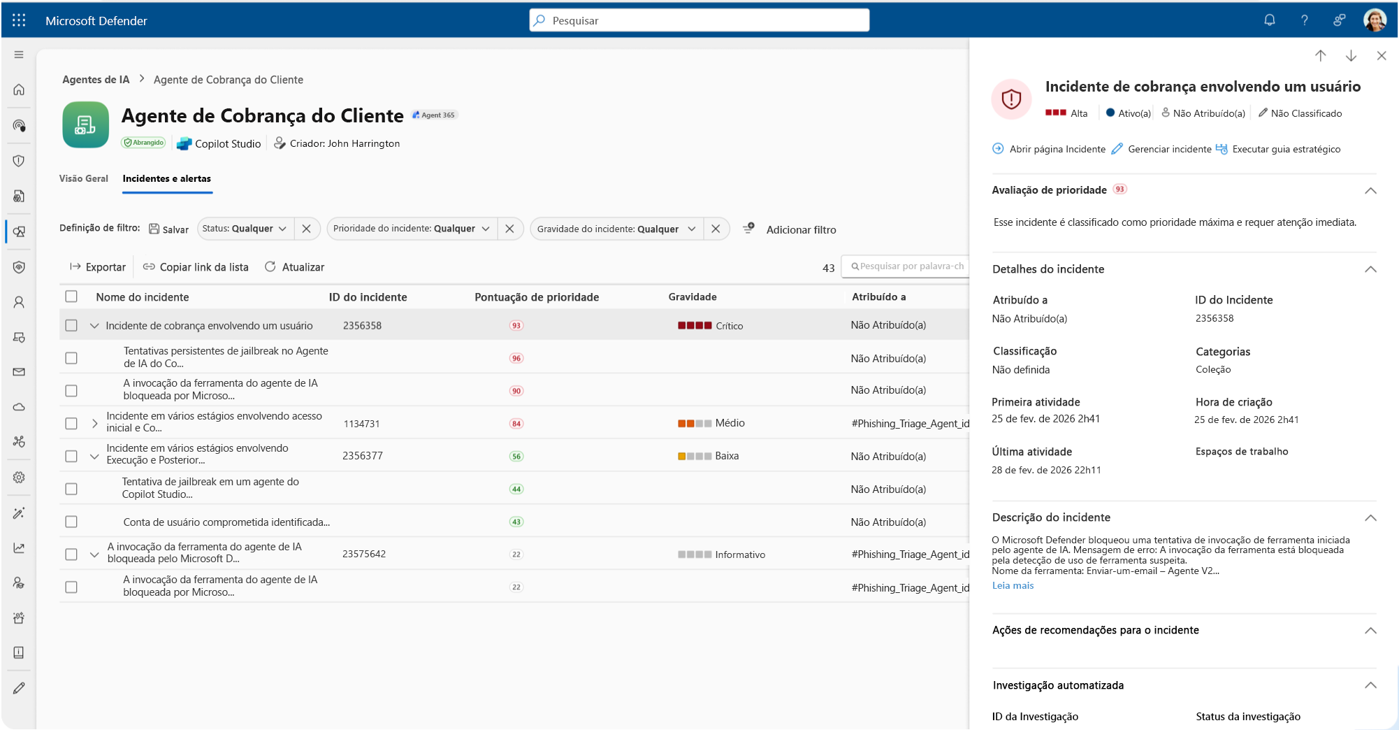The width and height of the screenshot is (1399, 730).
Task: Select checkbox for Conta de usuário comprometida row
Action: coord(71,522)
